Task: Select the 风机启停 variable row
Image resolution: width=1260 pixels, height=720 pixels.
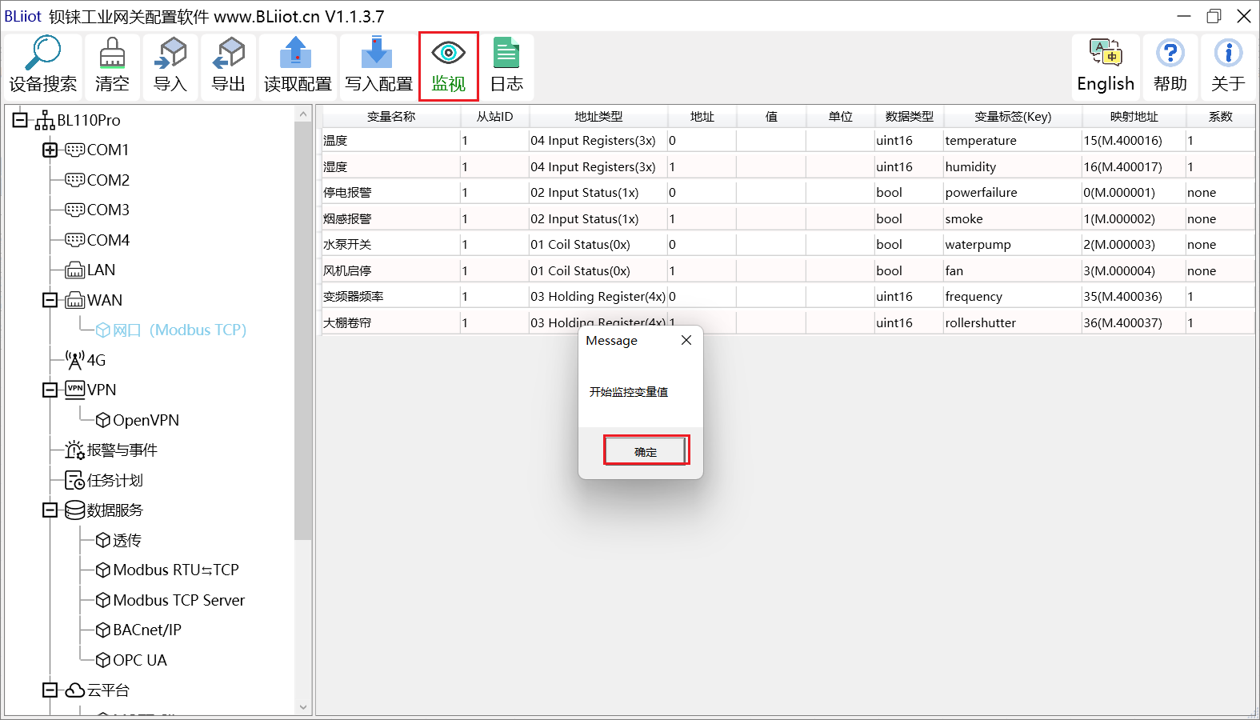Action: (788, 270)
